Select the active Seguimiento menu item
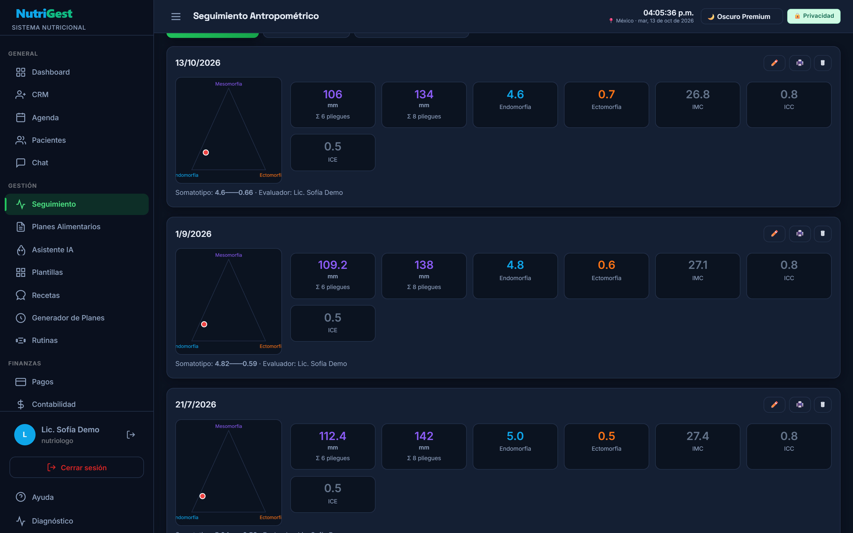Viewport: 853px width, 533px height. pos(77,204)
